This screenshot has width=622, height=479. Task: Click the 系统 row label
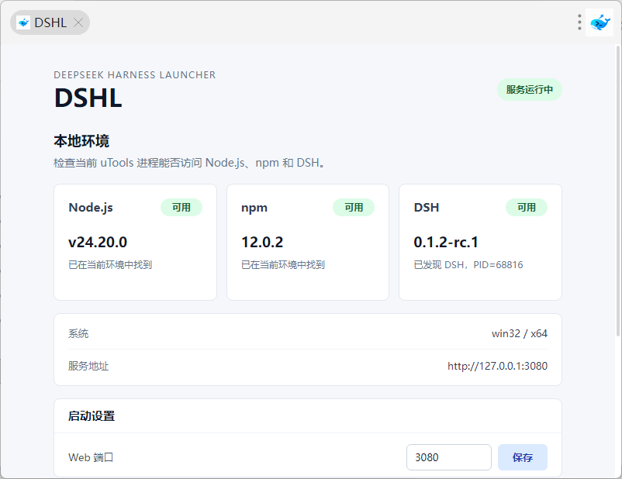(x=78, y=333)
